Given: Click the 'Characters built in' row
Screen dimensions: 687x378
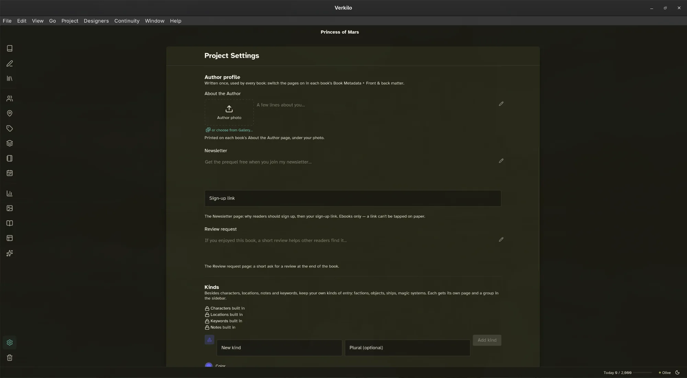Looking at the screenshot, I should pyautogui.click(x=225, y=308).
